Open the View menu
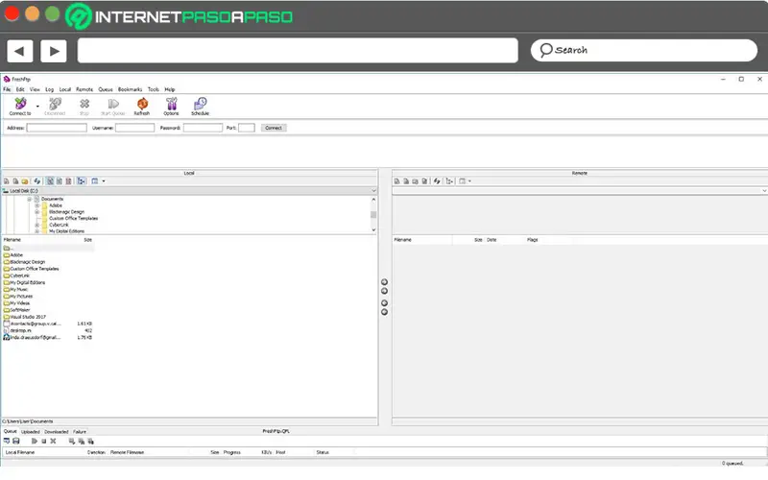 click(35, 89)
